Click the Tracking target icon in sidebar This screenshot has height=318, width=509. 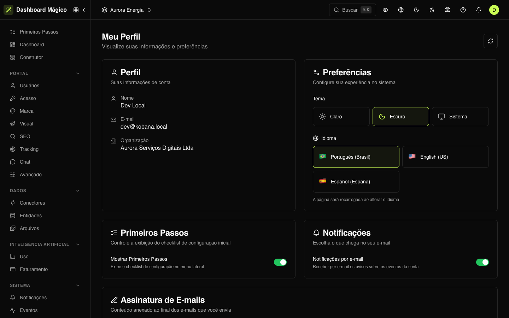tap(13, 149)
